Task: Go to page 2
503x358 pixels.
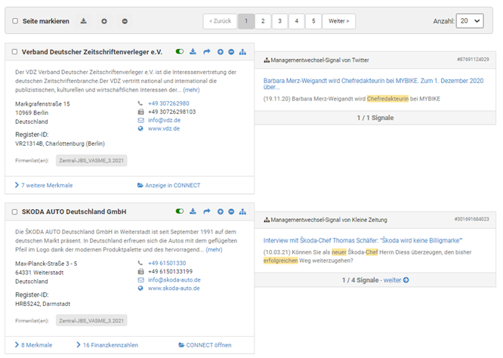Action: (x=263, y=21)
